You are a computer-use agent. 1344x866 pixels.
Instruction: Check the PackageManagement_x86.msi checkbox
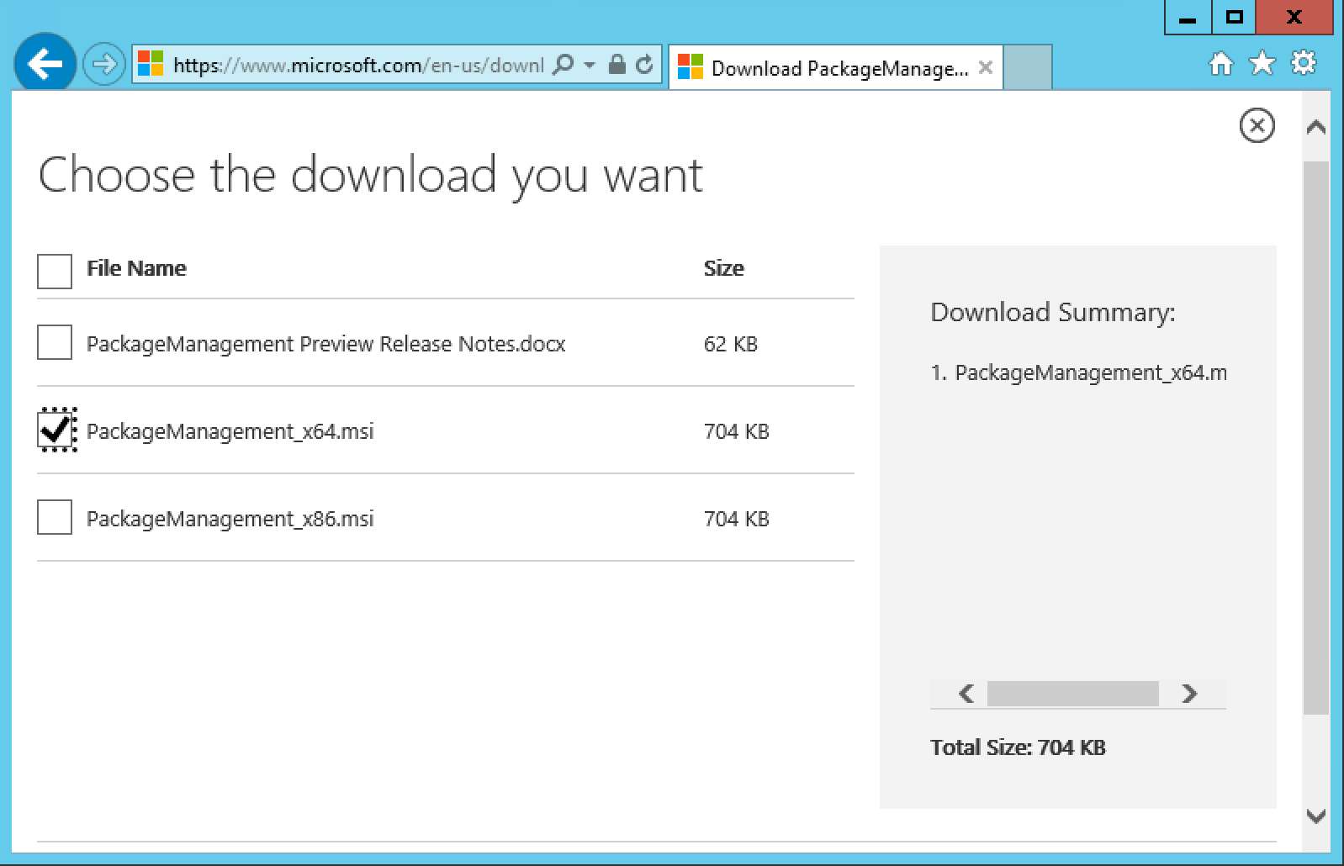coord(55,518)
